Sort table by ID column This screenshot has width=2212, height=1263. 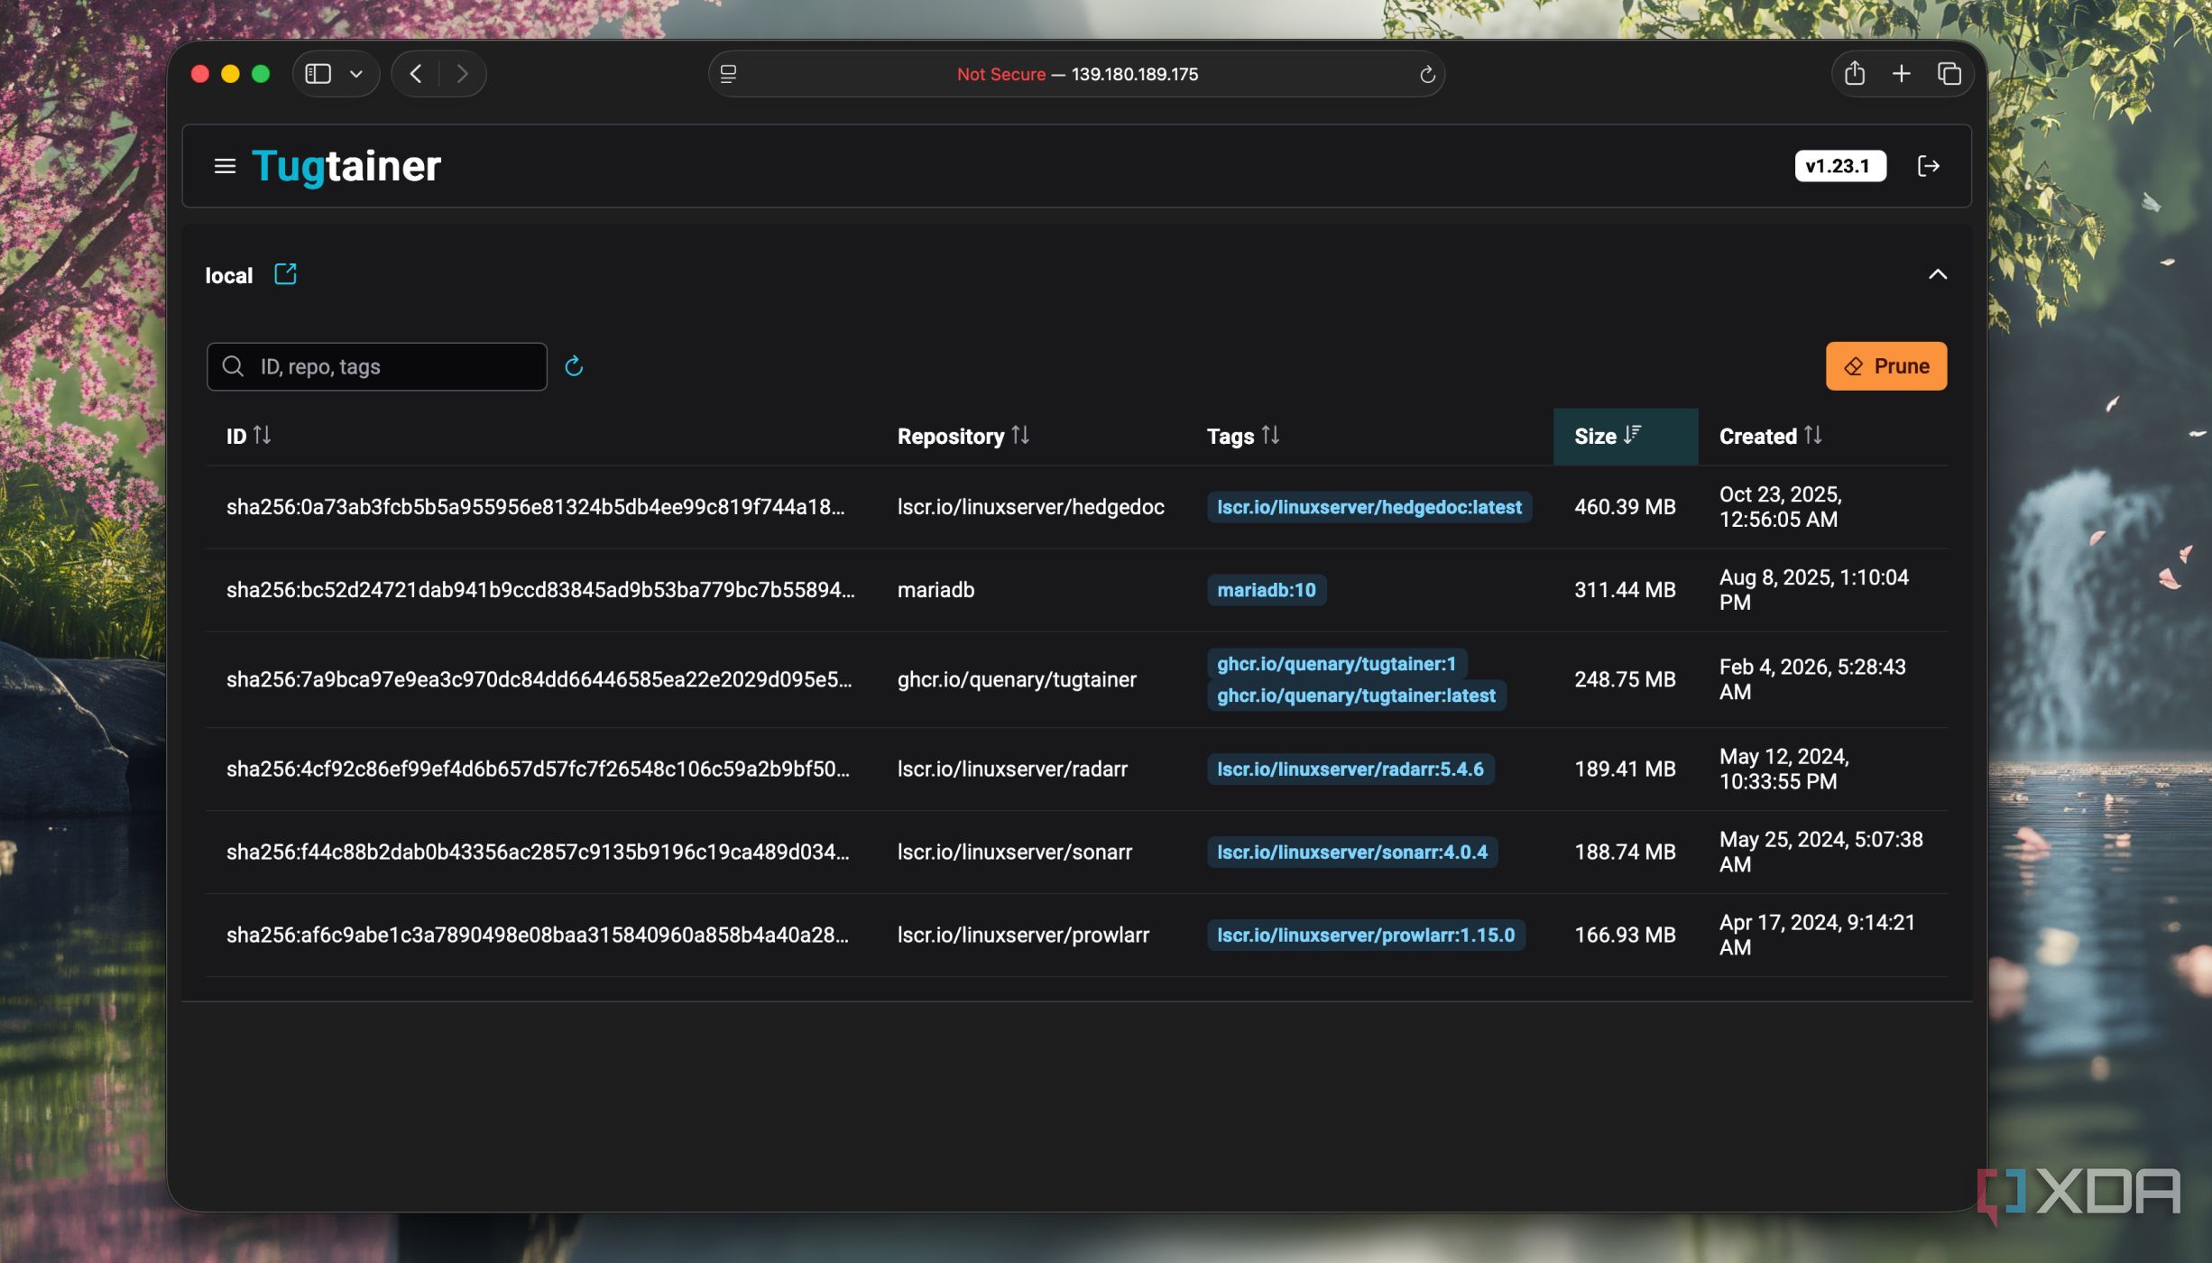[x=248, y=437]
